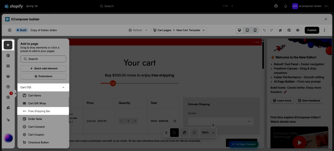Select the hand pan tool
Screen dimensions: 334x151
tap(185, 132)
